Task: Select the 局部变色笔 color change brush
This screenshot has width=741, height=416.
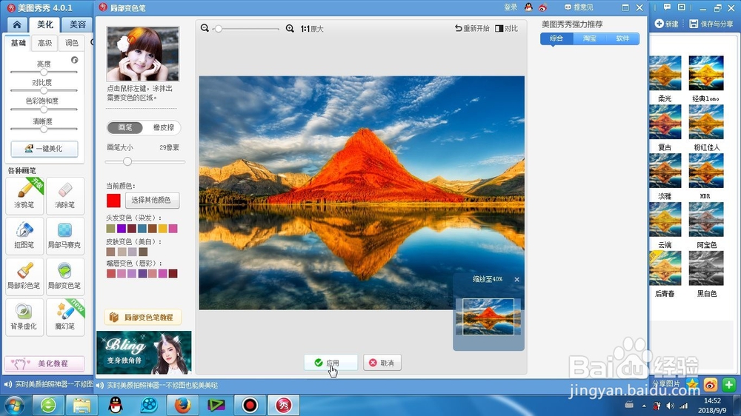Action: [x=65, y=276]
